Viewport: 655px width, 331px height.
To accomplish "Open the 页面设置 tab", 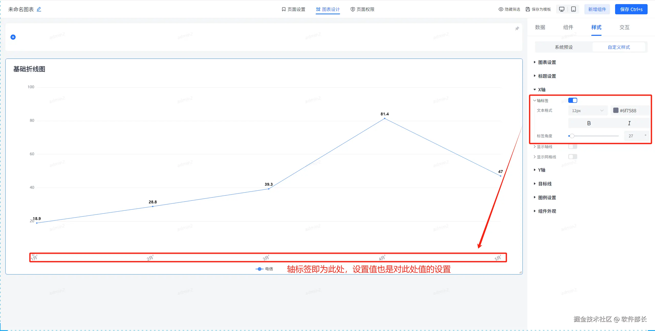I will pyautogui.click(x=293, y=9).
